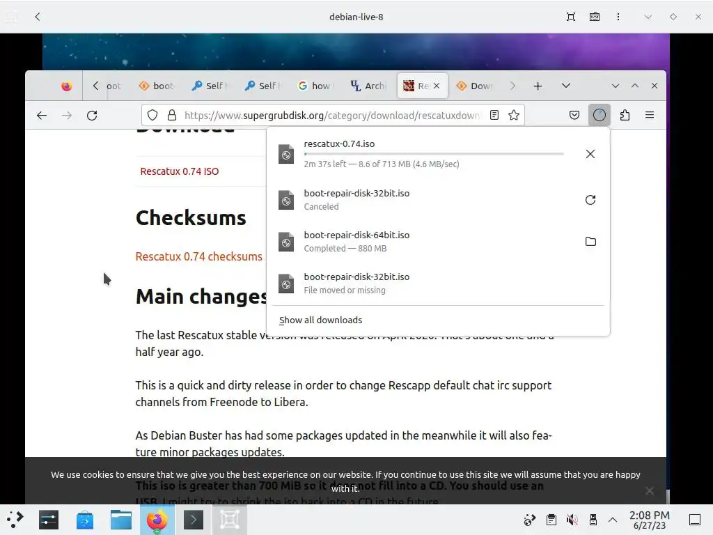Open System Settings from taskbar
This screenshot has width=713, height=535.
(49, 520)
